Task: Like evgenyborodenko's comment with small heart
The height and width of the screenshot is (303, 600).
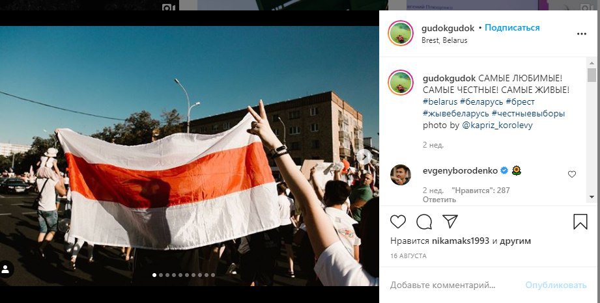Action: 572,174
